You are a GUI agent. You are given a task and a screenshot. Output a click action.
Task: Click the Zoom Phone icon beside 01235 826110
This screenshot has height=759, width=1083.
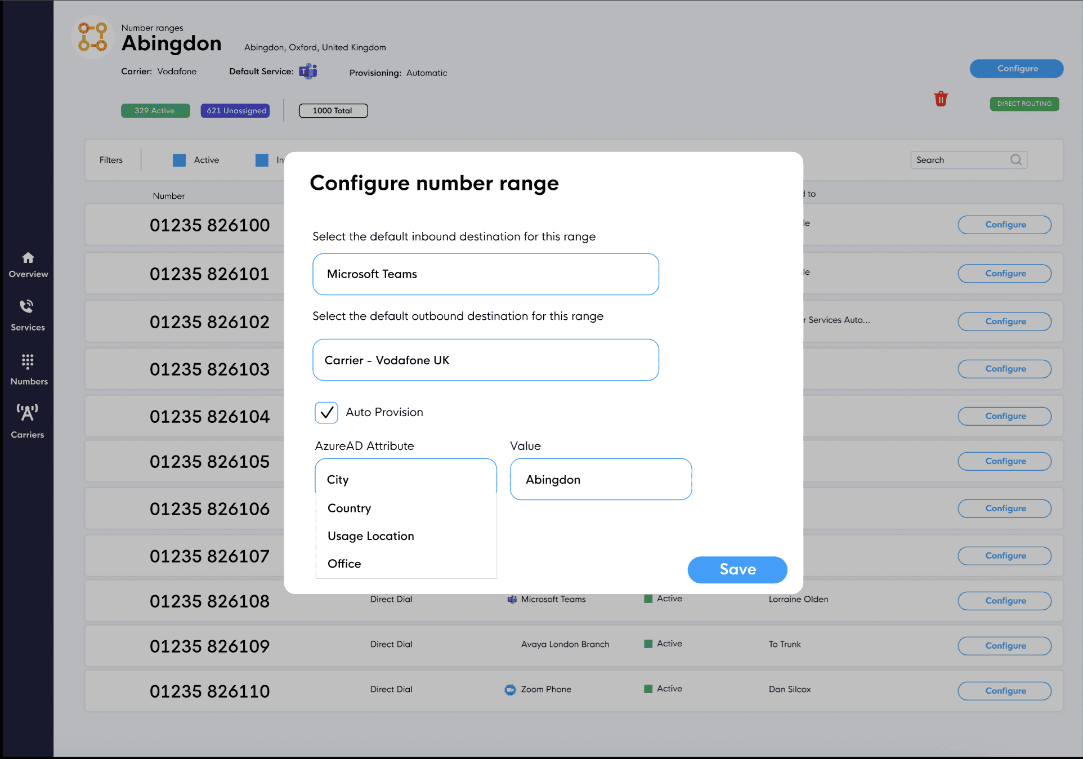click(x=509, y=689)
